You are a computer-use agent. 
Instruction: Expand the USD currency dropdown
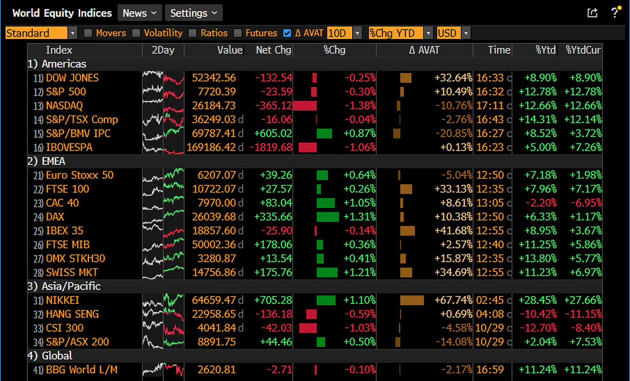pos(466,33)
